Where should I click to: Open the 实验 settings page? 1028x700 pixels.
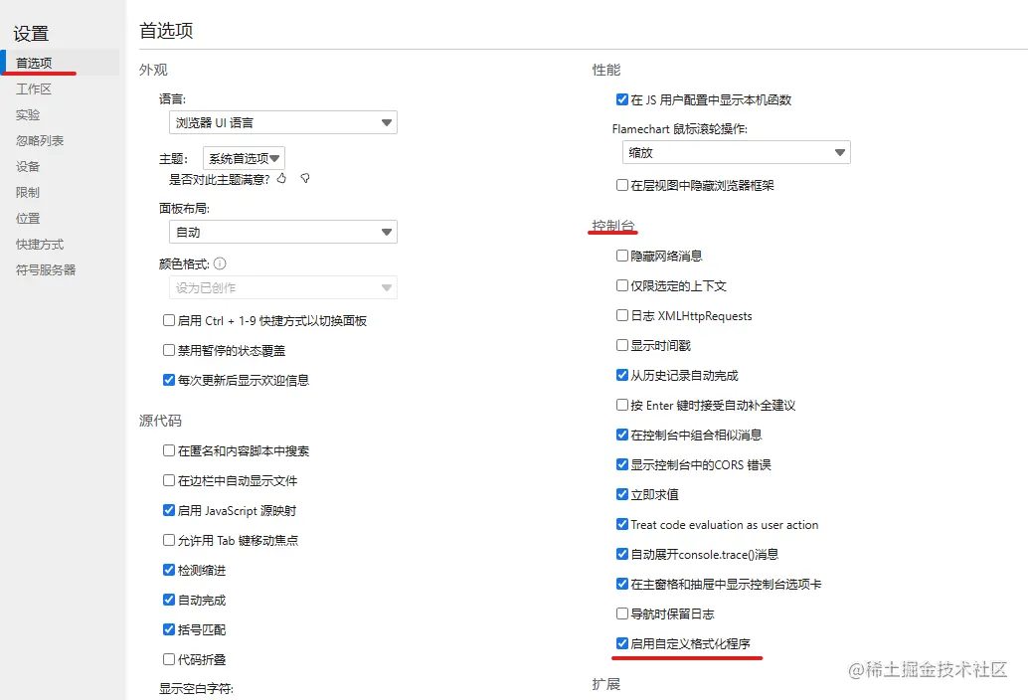click(29, 114)
